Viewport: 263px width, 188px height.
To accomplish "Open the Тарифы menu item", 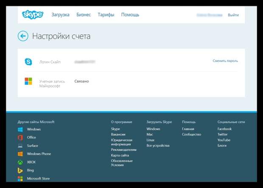I will pos(106,15).
